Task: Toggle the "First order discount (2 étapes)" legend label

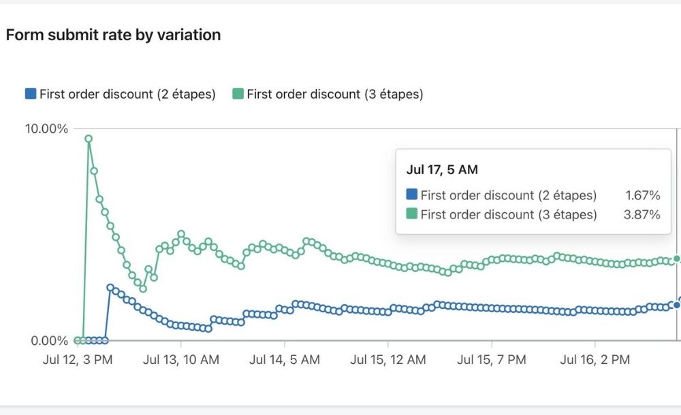Action: coord(127,94)
